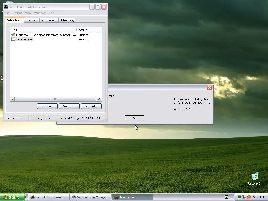Screen dimensions: 268x201
Task: Close the Java version dialog with red X
Action: tap(209, 87)
